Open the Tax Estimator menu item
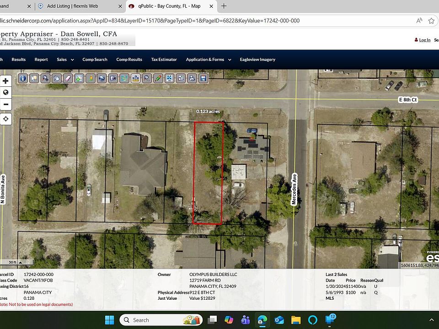Viewport: 439px width, 329px height. [x=164, y=59]
